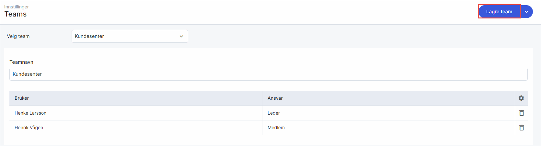The height and width of the screenshot is (146, 541).
Task: Delete Henke Larsson with trash icon
Action: 522,113
